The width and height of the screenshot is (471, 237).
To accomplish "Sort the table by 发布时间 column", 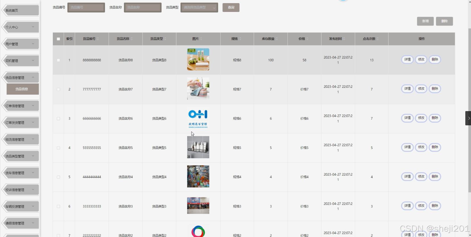I will pyautogui.click(x=344, y=39).
